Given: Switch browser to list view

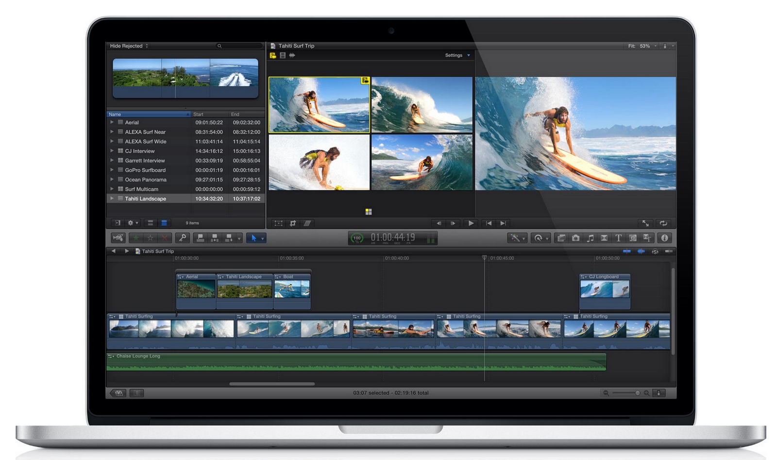Looking at the screenshot, I should click(164, 223).
